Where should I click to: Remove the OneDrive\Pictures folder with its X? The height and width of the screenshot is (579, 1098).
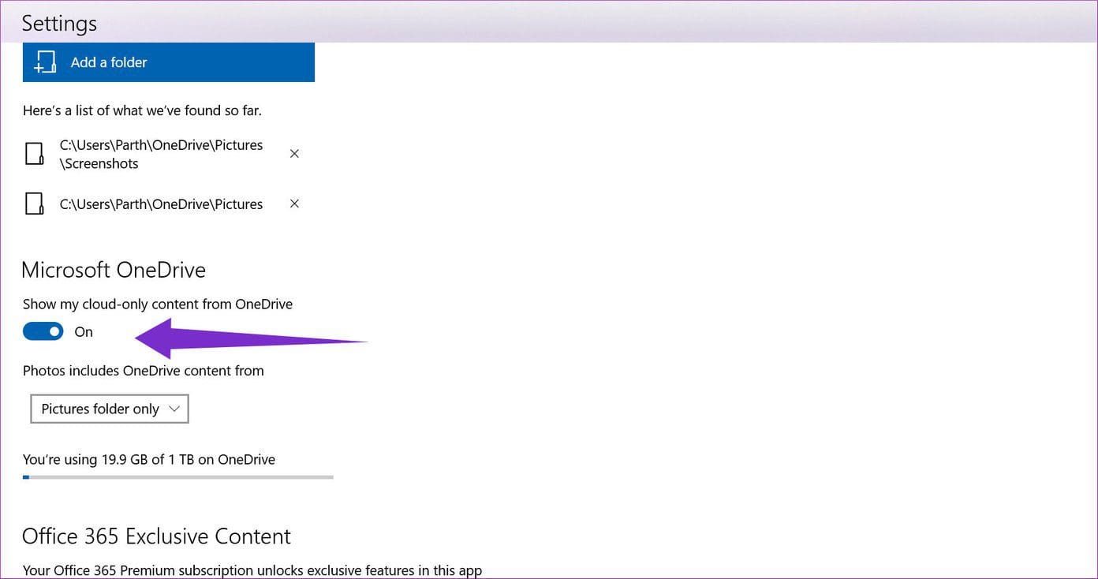294,204
